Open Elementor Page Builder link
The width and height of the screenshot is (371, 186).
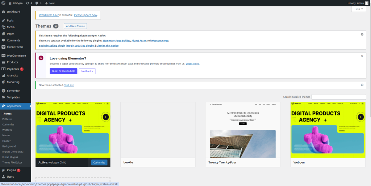[116, 40]
